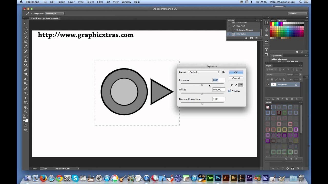This screenshot has height=184, width=328.
Task: Create new snapshot camera icon in History
Action: 251,38
